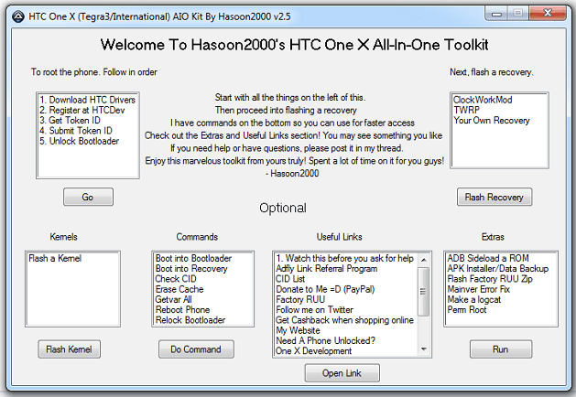Click the Flash Kernel button
This screenshot has width=576, height=397.
pos(69,349)
